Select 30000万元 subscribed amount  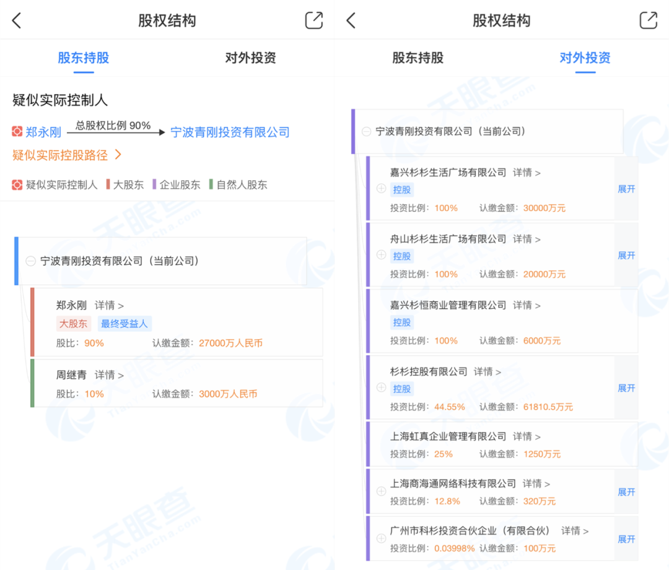(x=544, y=208)
